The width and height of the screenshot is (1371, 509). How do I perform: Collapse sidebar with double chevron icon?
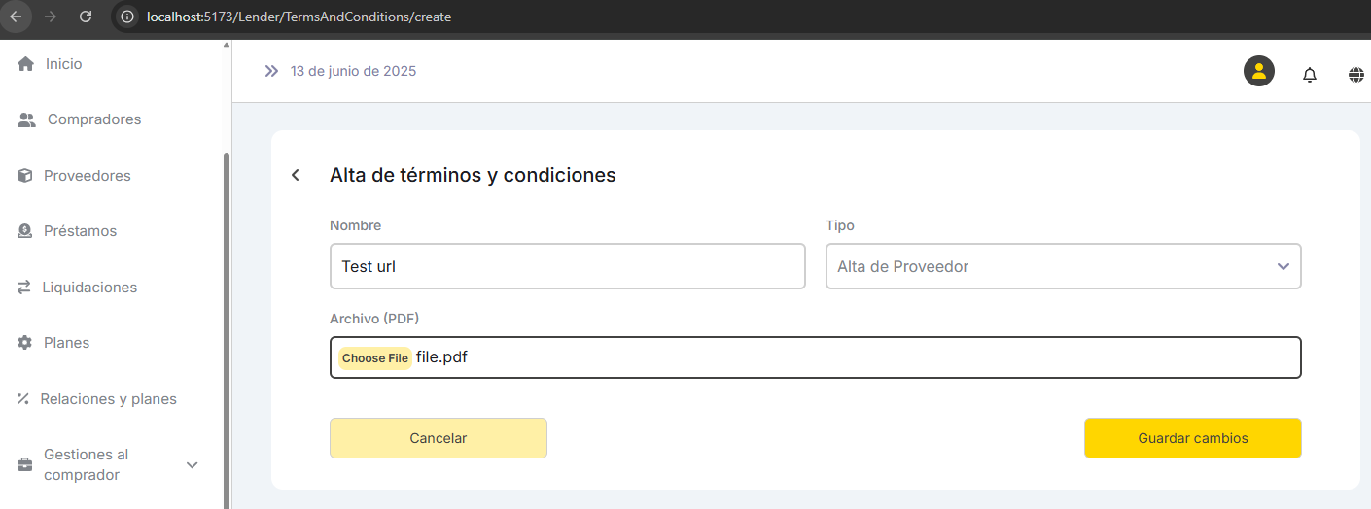(x=271, y=71)
